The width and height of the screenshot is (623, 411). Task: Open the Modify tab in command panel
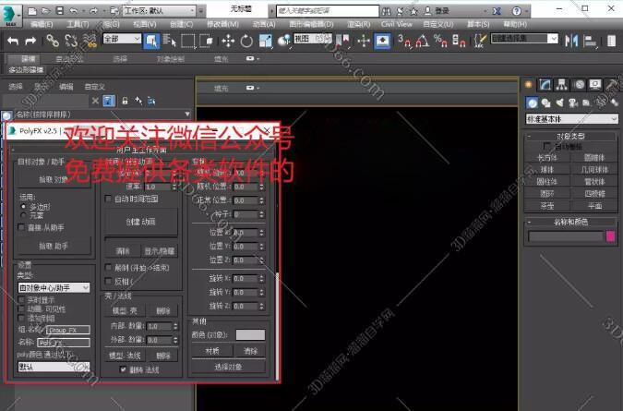point(545,84)
